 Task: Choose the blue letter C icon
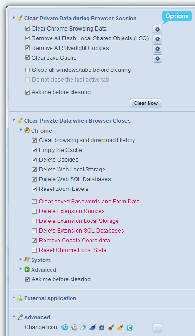tap(130, 328)
